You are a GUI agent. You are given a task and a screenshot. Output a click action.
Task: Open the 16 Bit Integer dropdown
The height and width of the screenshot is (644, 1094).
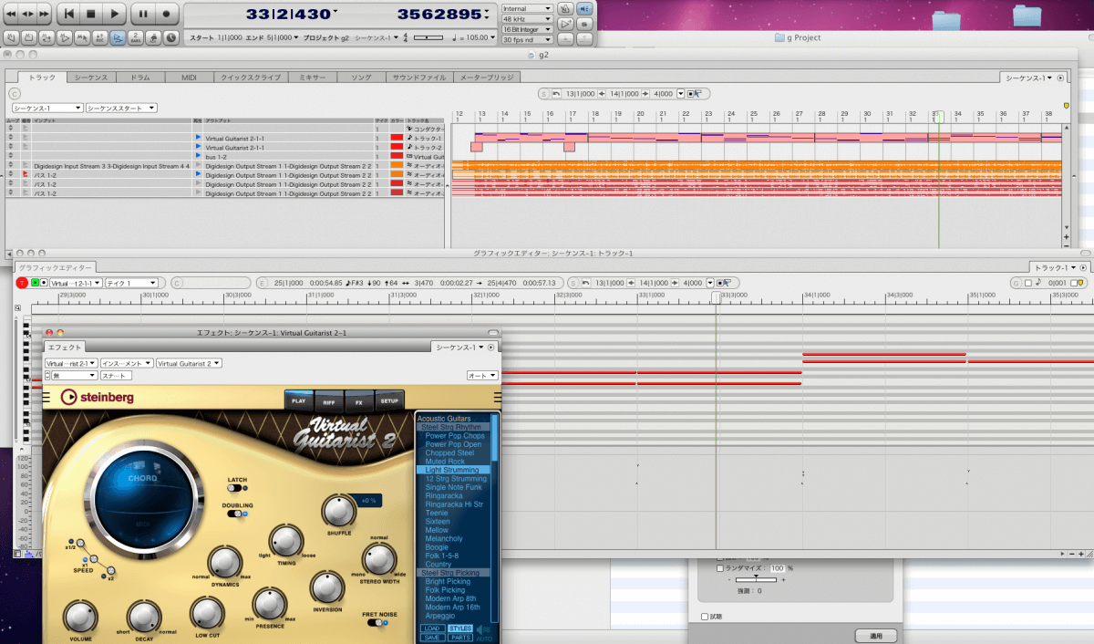[x=527, y=30]
